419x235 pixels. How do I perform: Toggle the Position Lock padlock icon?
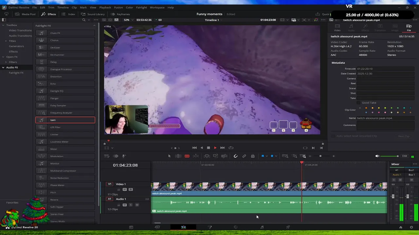253,156
